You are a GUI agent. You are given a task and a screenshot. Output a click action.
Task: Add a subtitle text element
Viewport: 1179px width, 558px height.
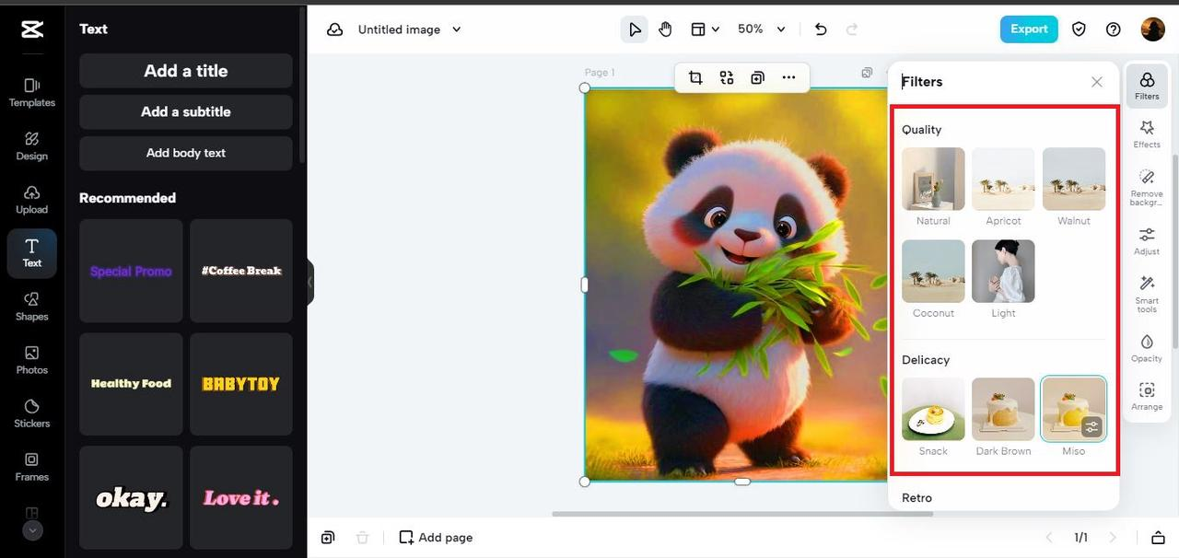[186, 111]
